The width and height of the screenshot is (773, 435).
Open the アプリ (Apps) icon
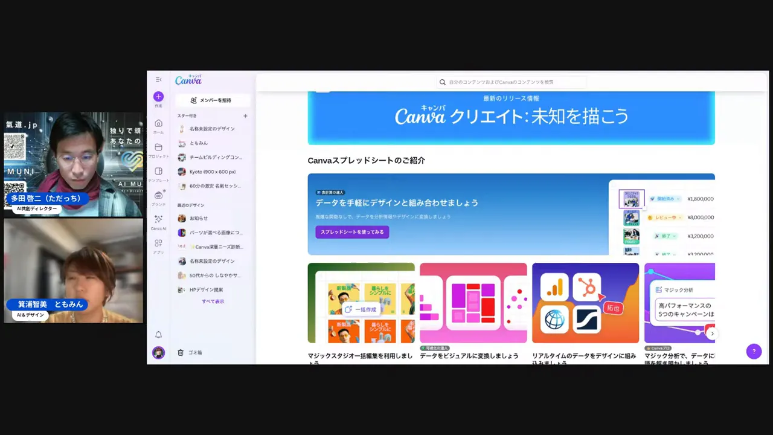pyautogui.click(x=158, y=243)
